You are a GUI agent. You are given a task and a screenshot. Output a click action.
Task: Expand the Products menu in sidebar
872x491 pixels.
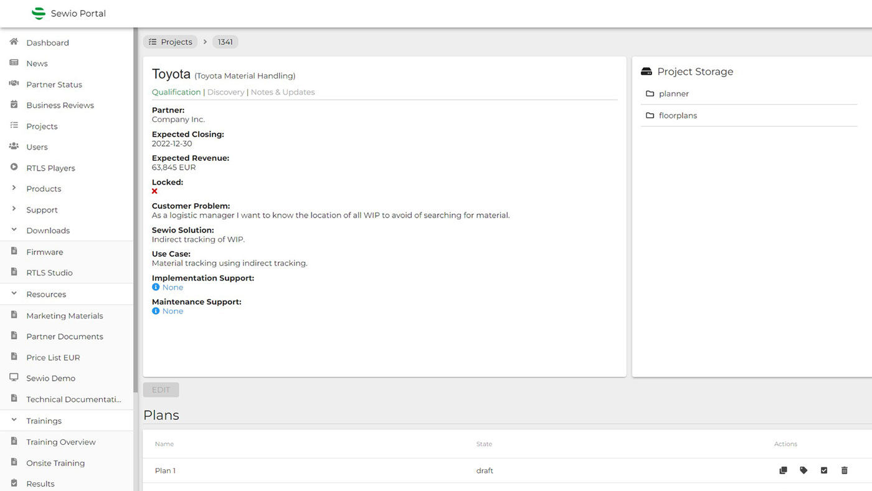coord(44,189)
